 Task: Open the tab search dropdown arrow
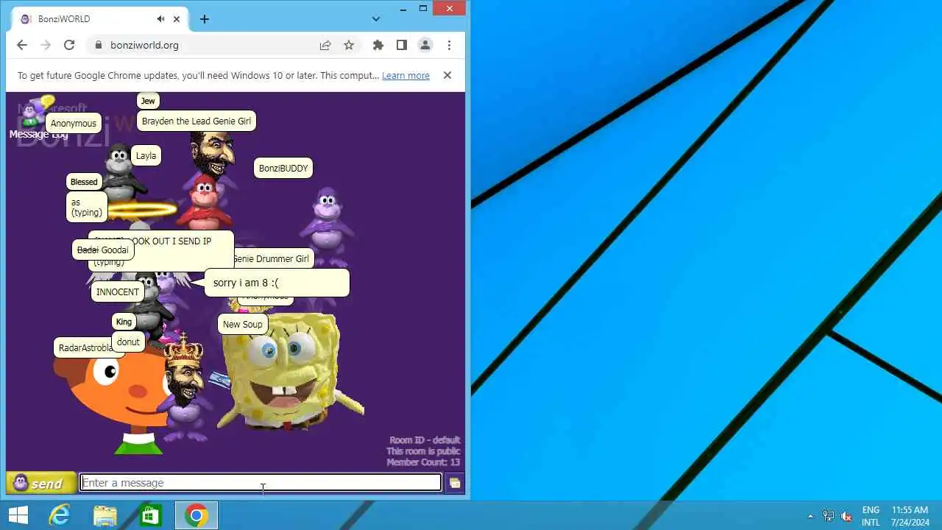pyautogui.click(x=376, y=19)
